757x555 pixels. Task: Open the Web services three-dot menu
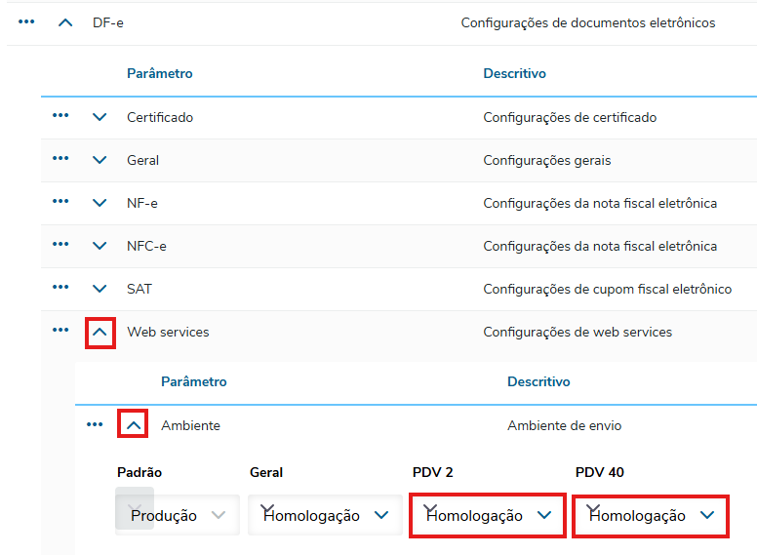click(x=60, y=331)
